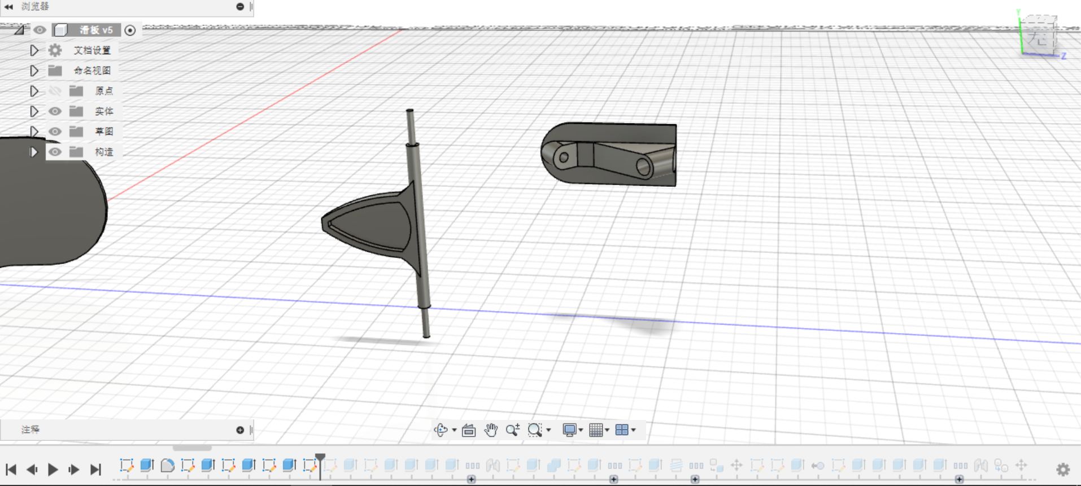The image size is (1081, 486).
Task: Open the Display Settings monitor icon
Action: coord(569,430)
